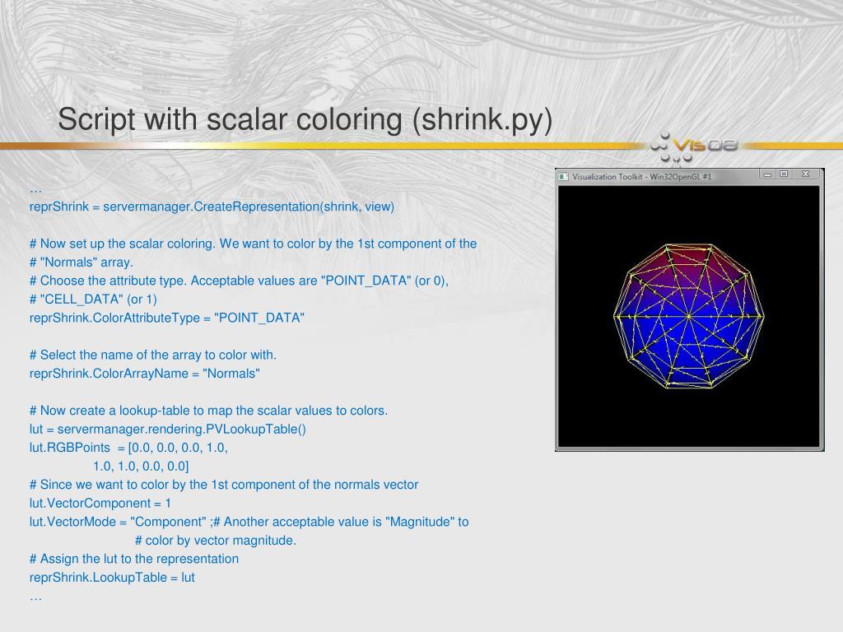Click the comment "# color by vector magnitude."
843x632 pixels.
pyautogui.click(x=216, y=541)
